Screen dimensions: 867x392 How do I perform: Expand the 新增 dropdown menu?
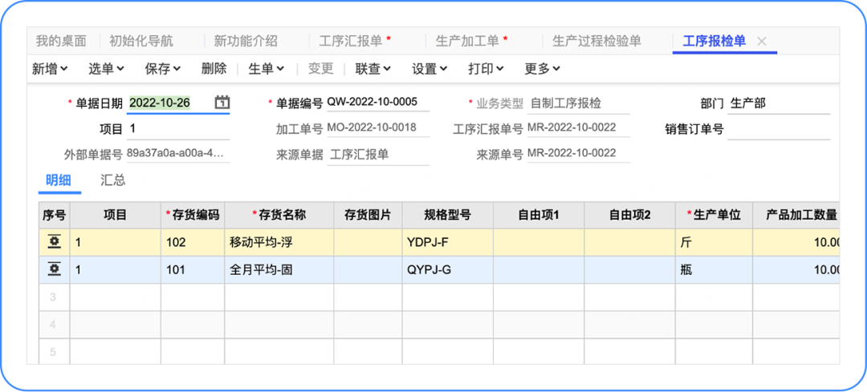pos(50,69)
